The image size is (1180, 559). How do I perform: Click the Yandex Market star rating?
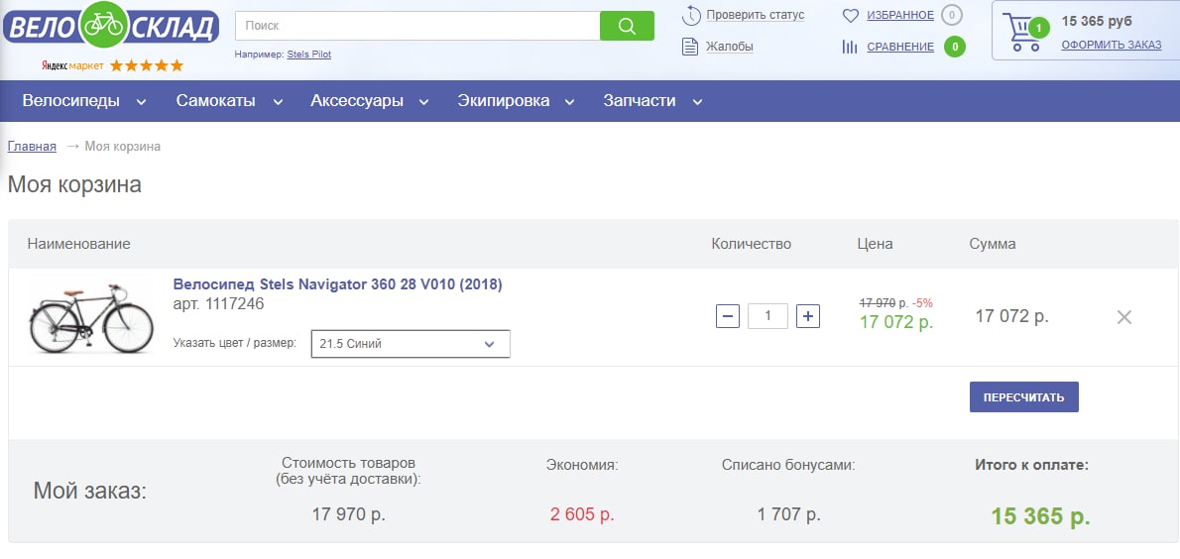pos(147,65)
